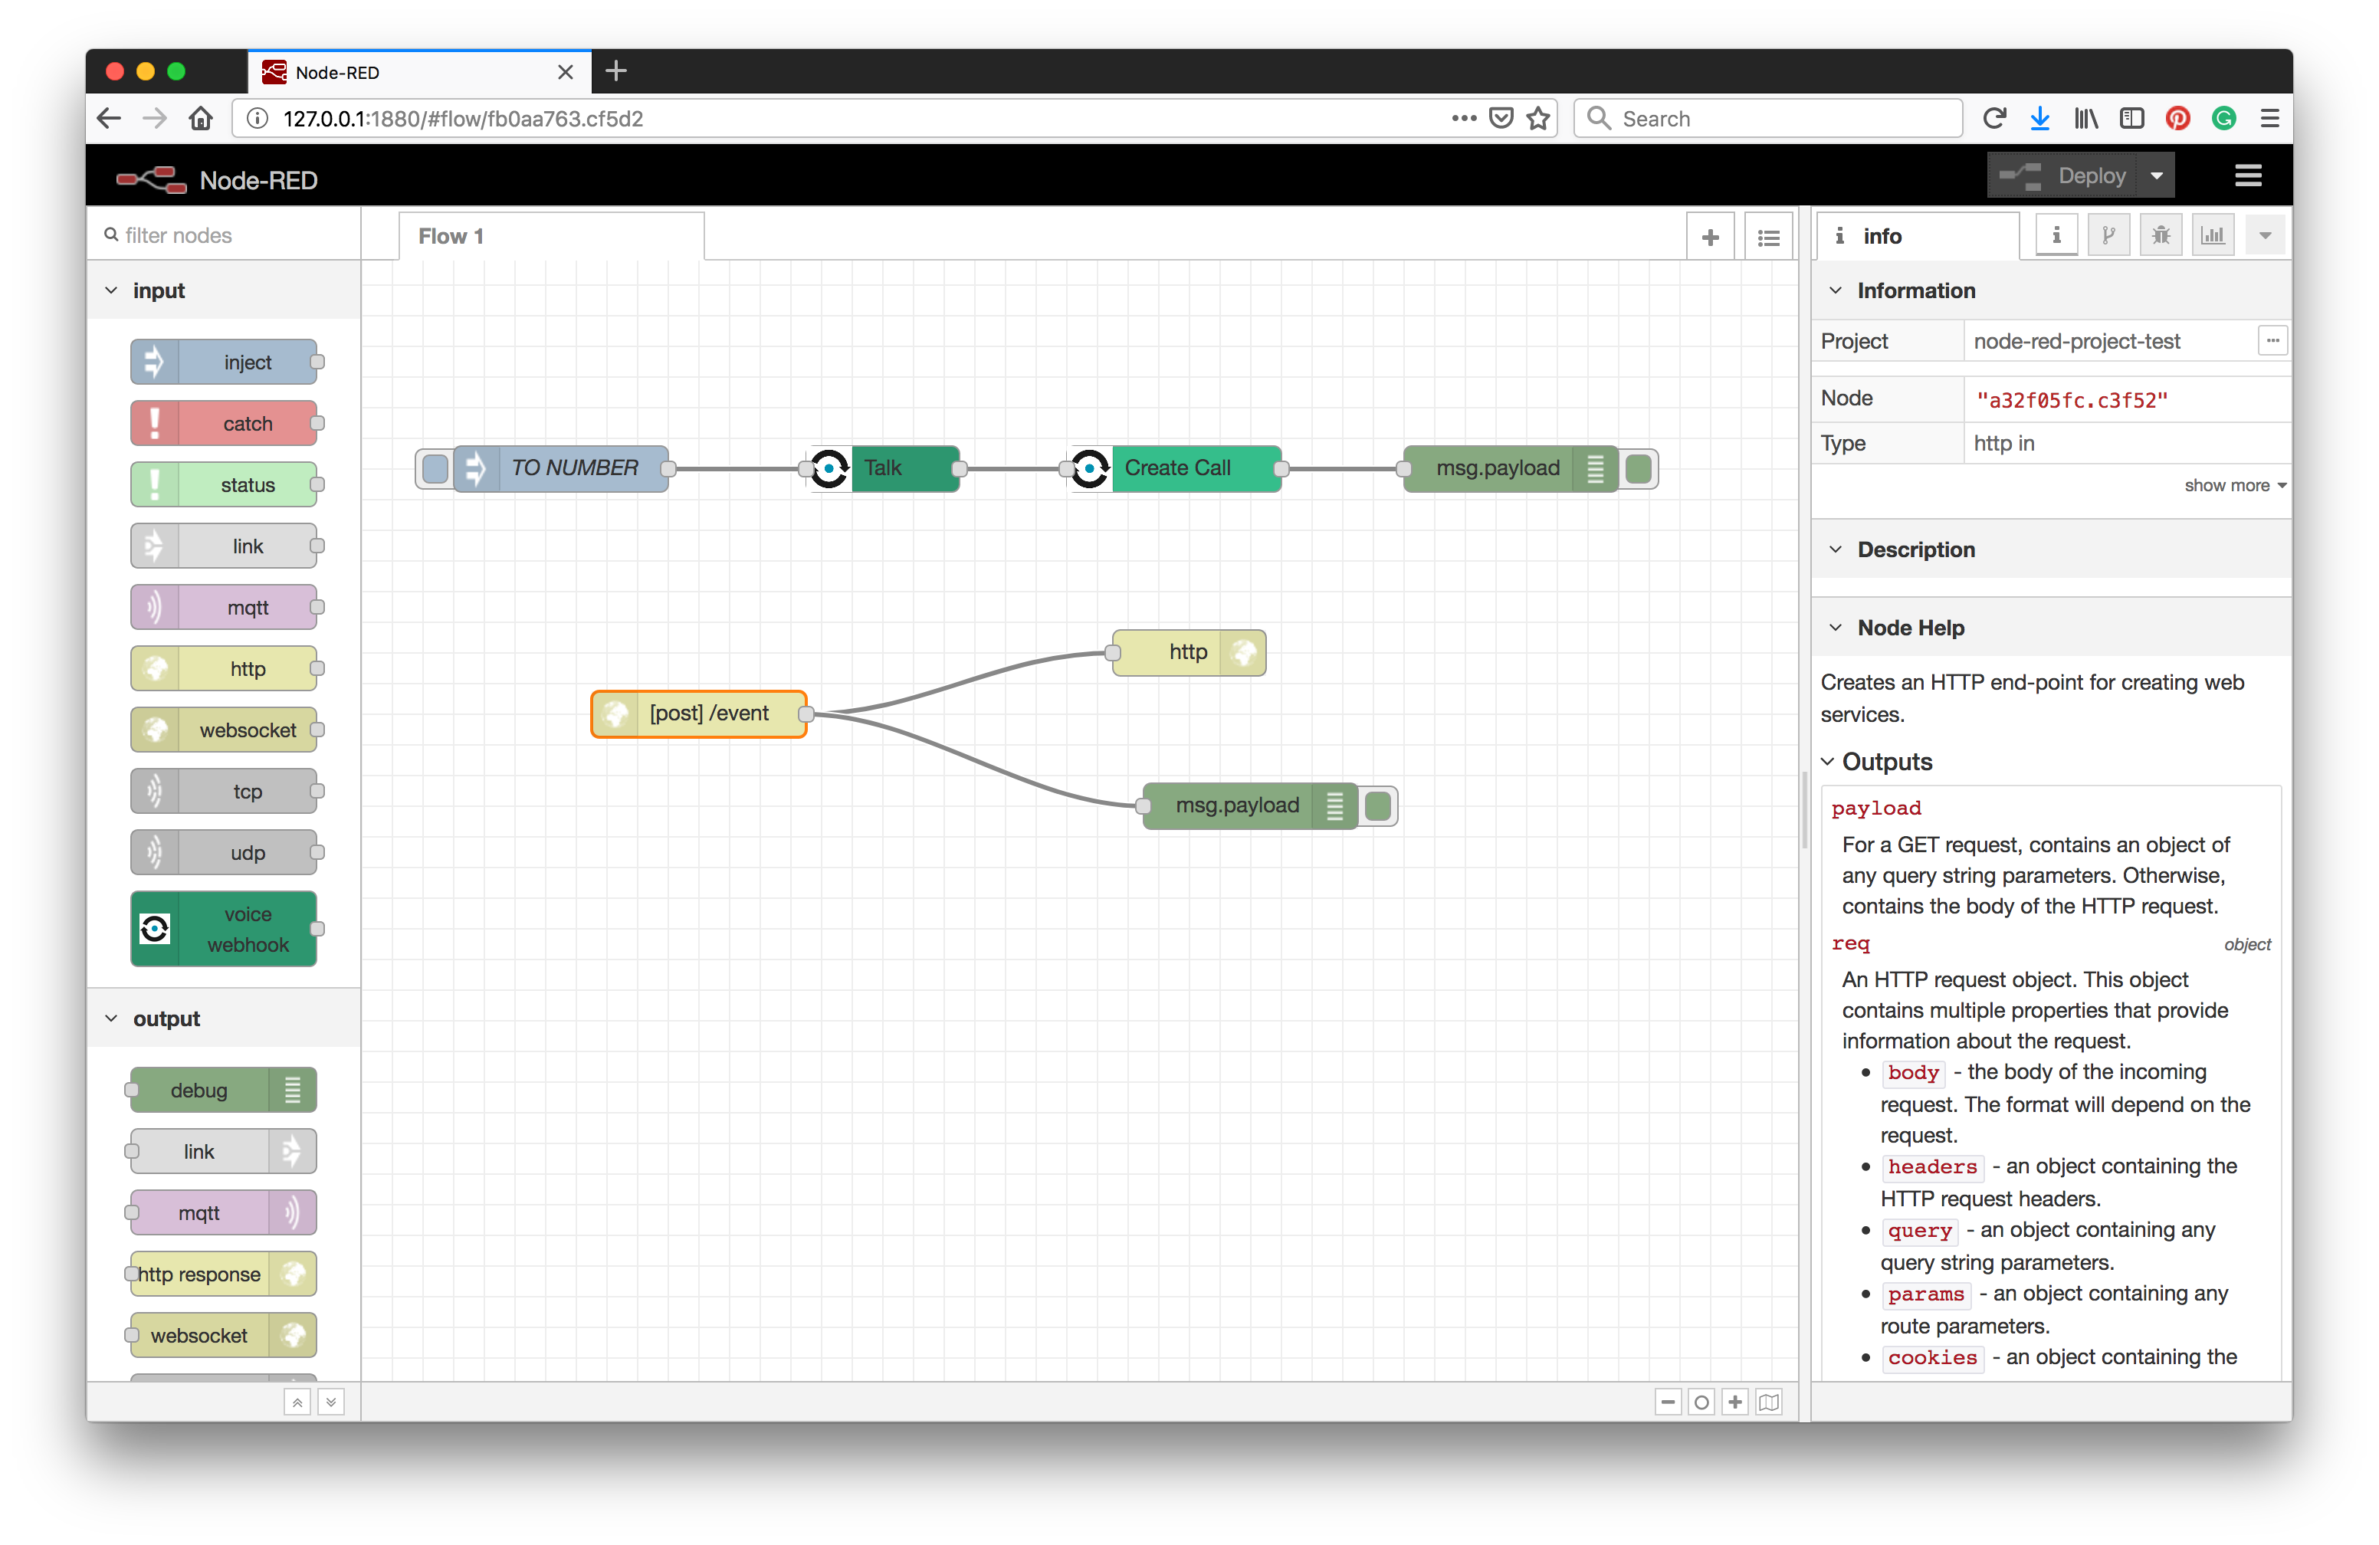Reload the current browser page
This screenshot has width=2379, height=1545.
point(1994,119)
